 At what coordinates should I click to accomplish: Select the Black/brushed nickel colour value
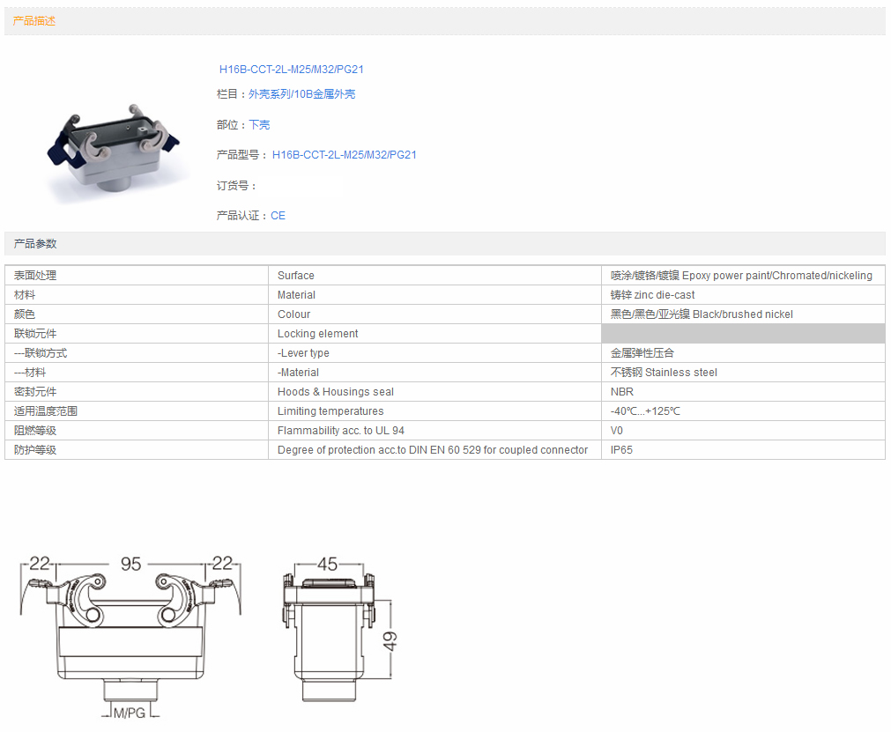(702, 314)
